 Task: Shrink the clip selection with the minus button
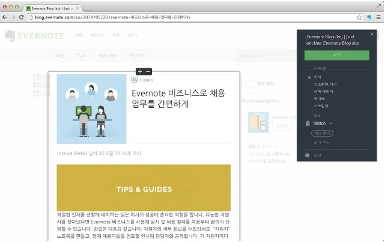(x=148, y=71)
